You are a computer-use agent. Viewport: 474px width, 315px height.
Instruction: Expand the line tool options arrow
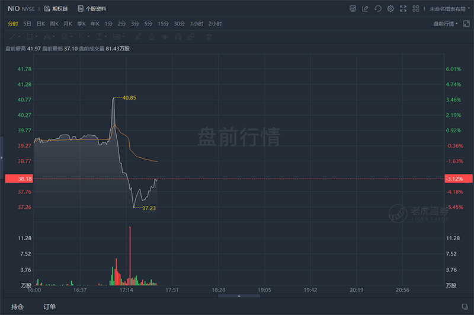(19, 37)
